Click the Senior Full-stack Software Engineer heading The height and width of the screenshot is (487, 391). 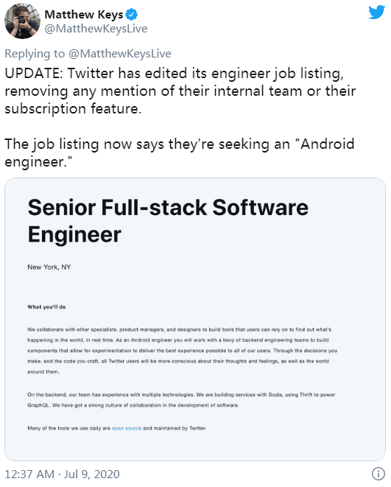[x=168, y=220]
